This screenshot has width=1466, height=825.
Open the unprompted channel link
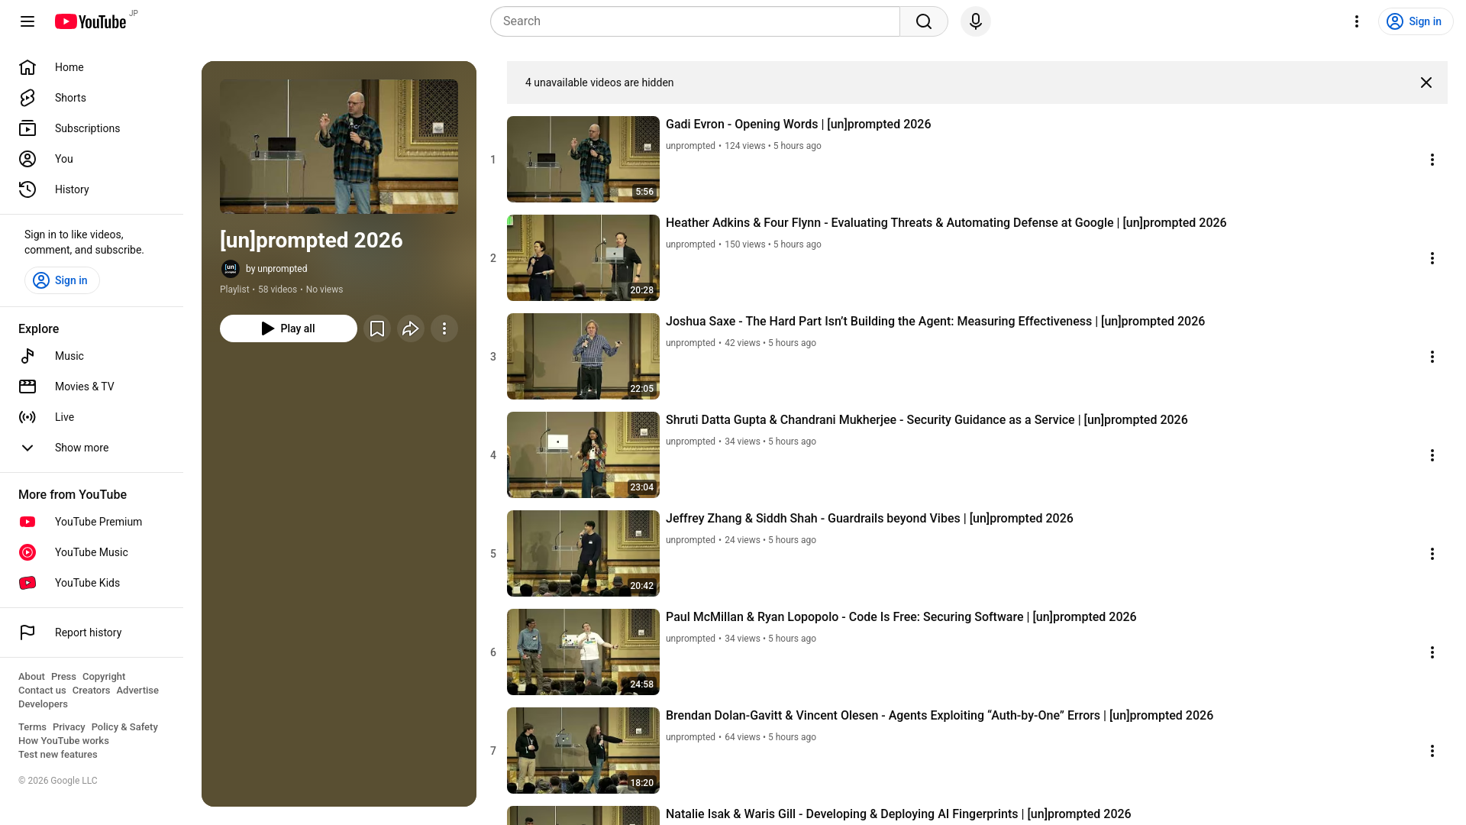click(282, 269)
